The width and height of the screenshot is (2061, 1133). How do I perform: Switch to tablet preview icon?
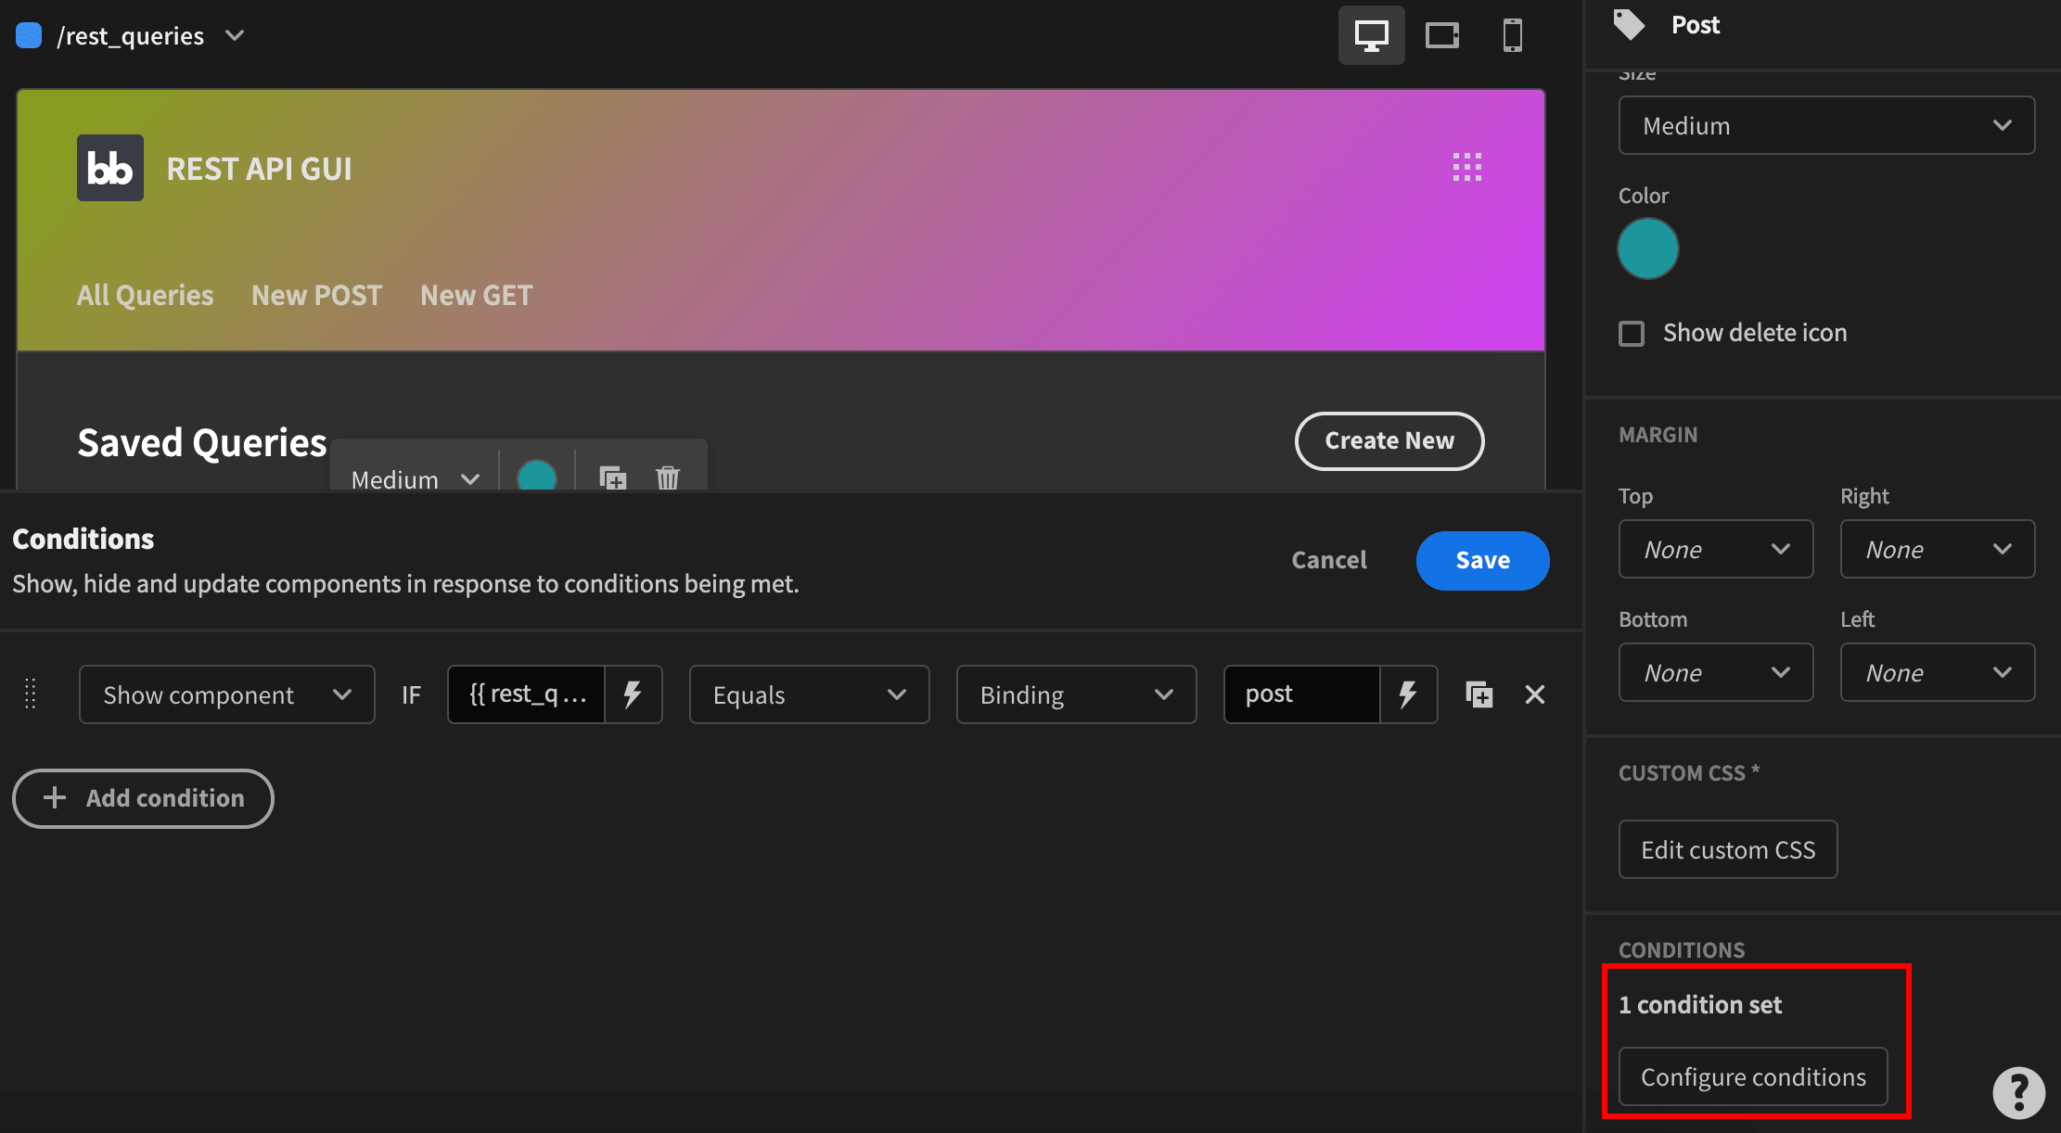[x=1441, y=35]
